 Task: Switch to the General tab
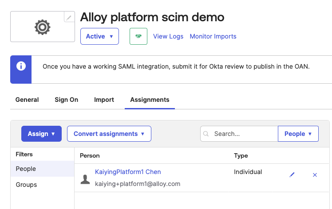pos(27,100)
